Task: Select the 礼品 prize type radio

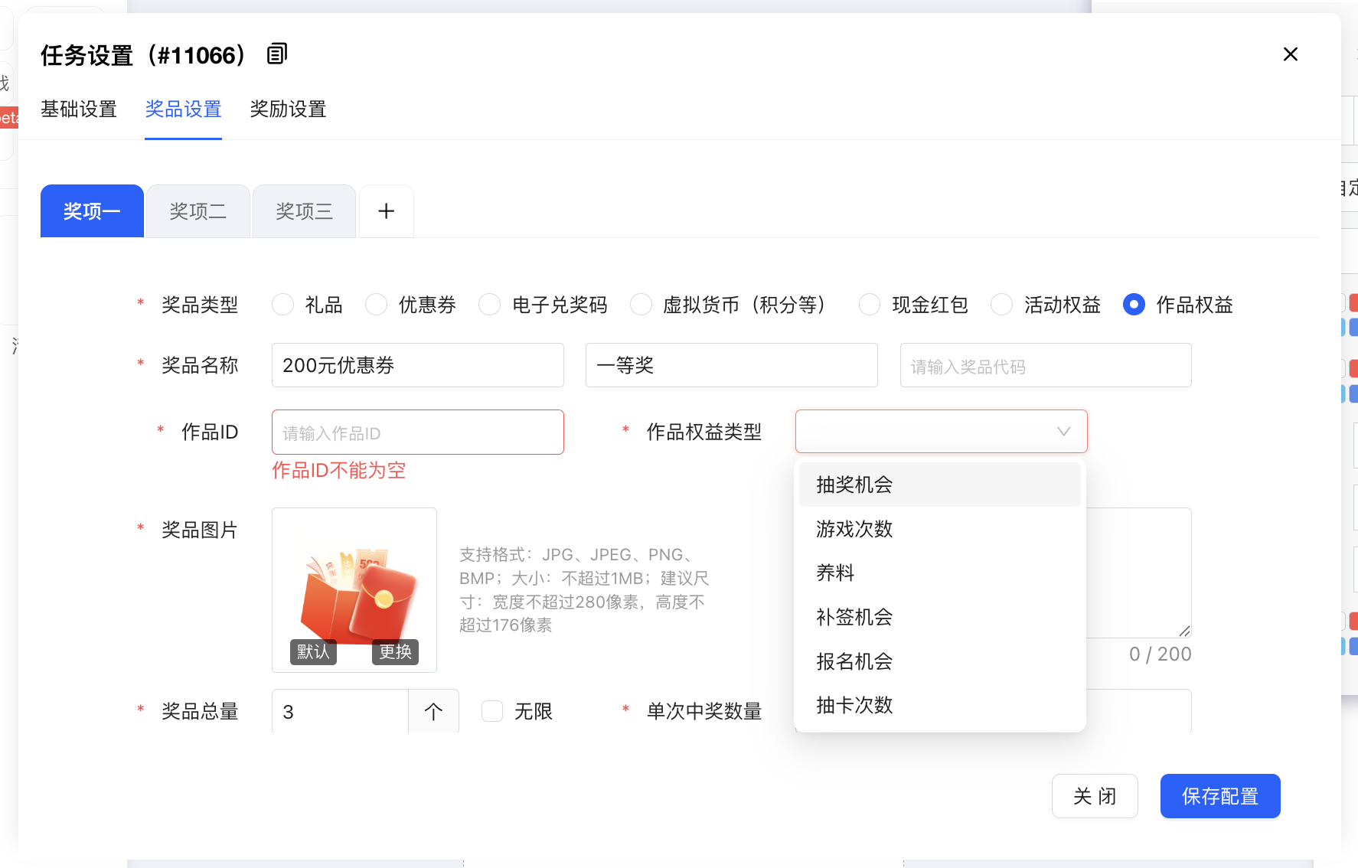Action: pyautogui.click(x=283, y=305)
